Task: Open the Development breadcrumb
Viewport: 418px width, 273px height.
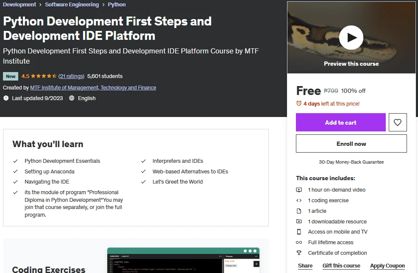Action: click(x=20, y=5)
